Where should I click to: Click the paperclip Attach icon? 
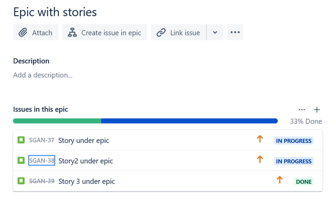click(x=23, y=32)
